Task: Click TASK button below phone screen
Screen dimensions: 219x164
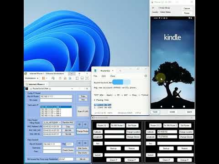Action: coord(155,112)
